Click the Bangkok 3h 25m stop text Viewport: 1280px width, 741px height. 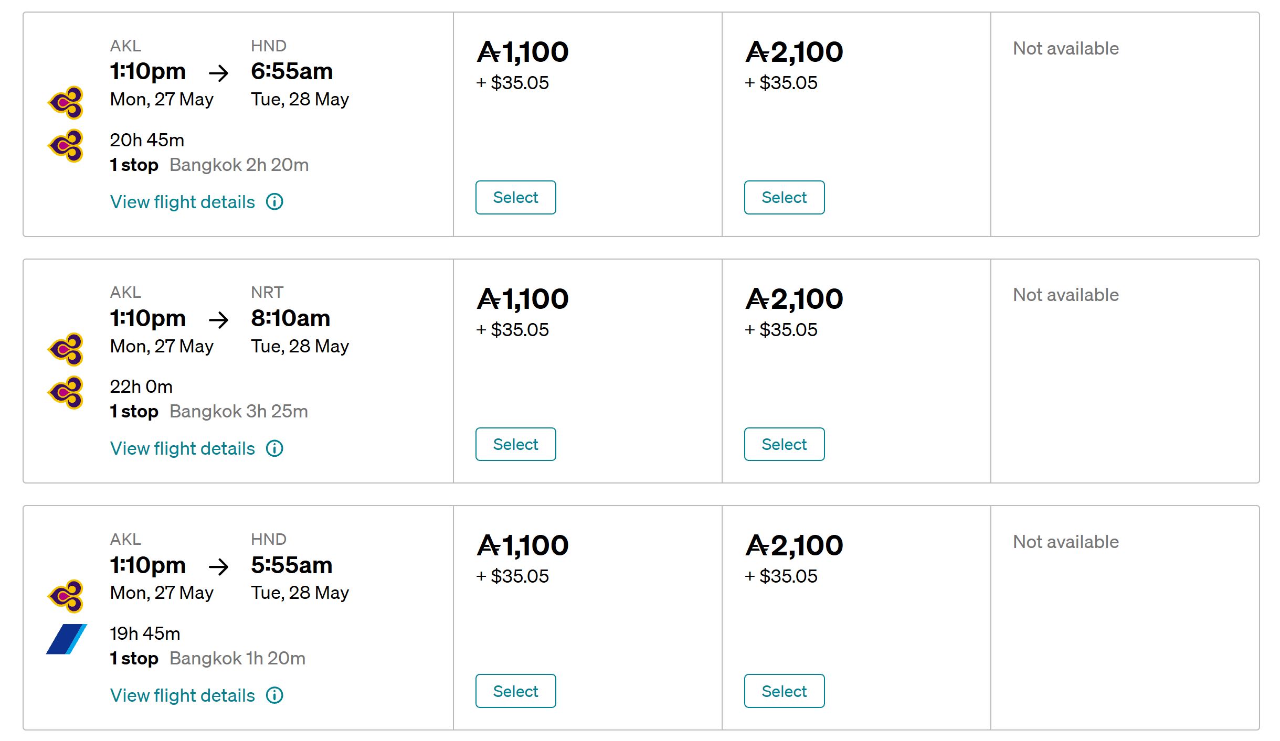(239, 411)
